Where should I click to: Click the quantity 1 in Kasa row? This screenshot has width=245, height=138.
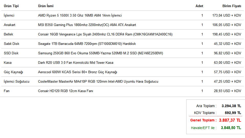[x=202, y=62]
